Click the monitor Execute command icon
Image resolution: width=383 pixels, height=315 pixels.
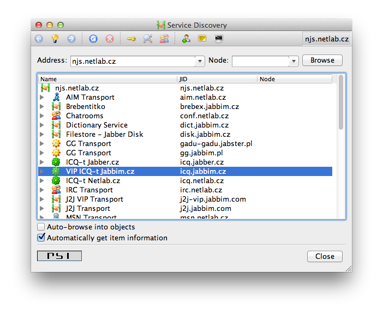pyautogui.click(x=219, y=39)
